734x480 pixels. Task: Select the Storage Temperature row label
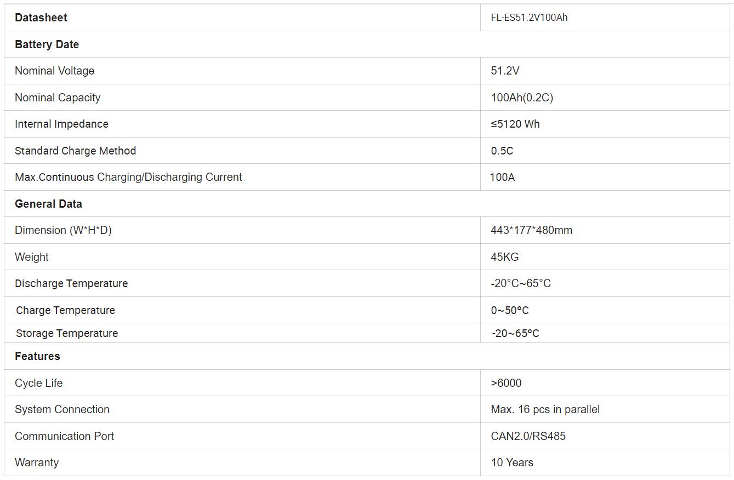67,333
